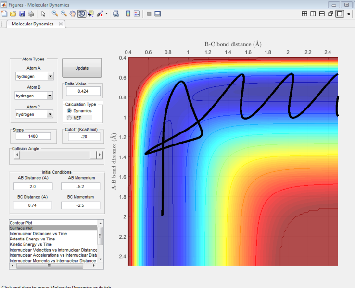Click the Print Figure icon
Image resolution: width=355 pixels, height=288 pixels.
(30, 13)
